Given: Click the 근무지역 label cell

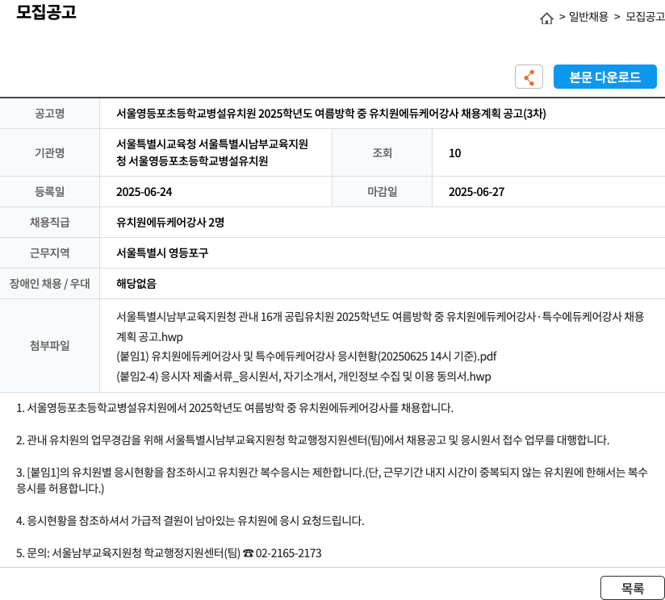Looking at the screenshot, I should (x=49, y=252).
